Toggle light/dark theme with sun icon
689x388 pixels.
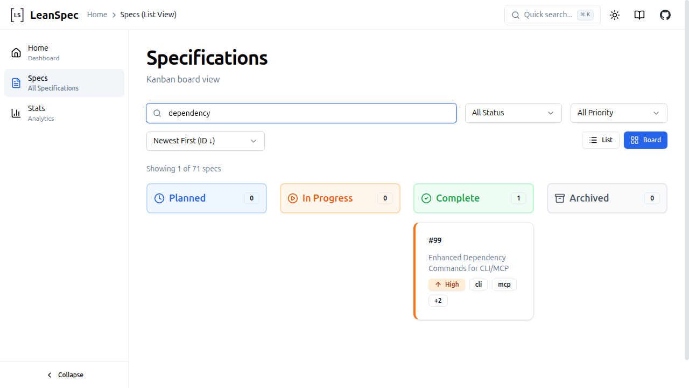614,15
